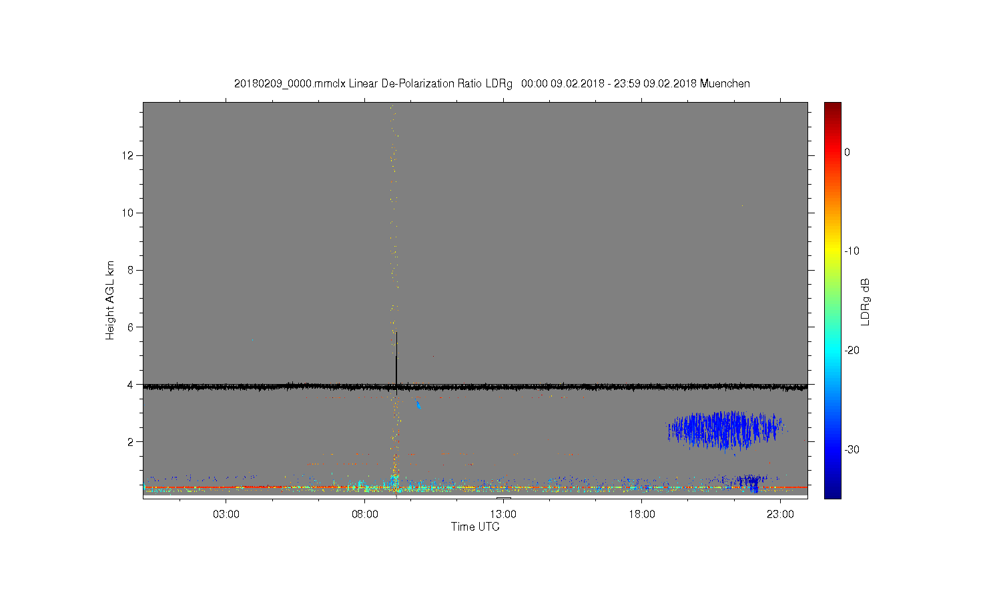Click the colorbar value 0
Viewport: 1001px width, 600px height.
pos(847,152)
